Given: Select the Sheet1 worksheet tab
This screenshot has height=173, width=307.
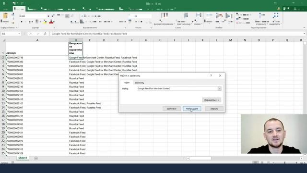Looking at the screenshot, I should [x=23, y=158].
